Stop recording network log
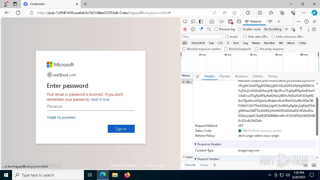The height and width of the screenshot is (180, 320). (x=185, y=29)
